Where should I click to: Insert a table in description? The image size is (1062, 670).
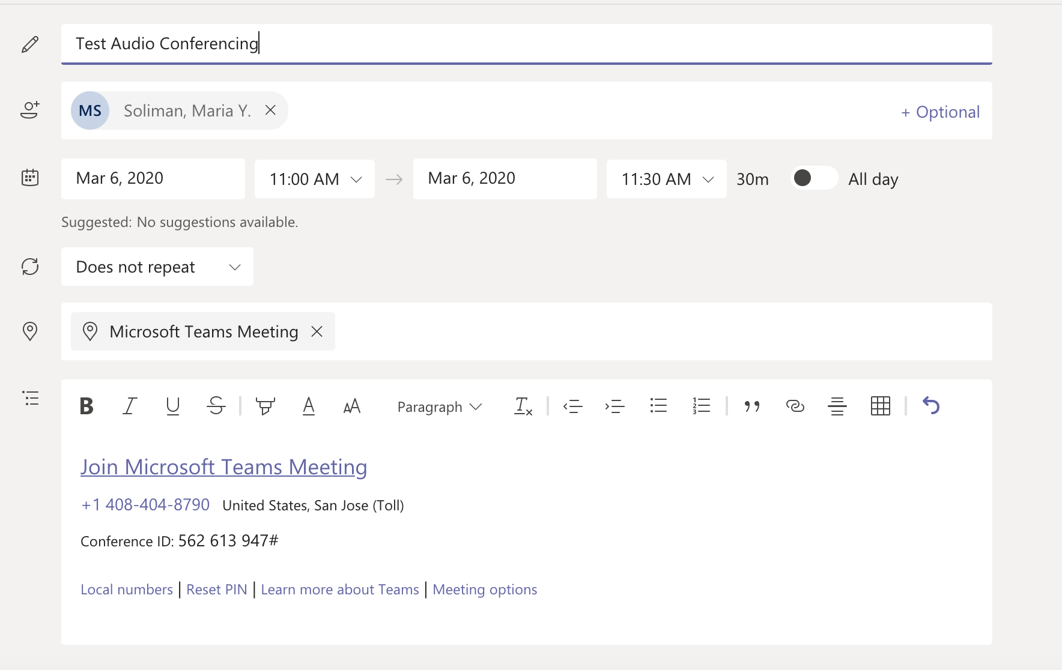880,406
